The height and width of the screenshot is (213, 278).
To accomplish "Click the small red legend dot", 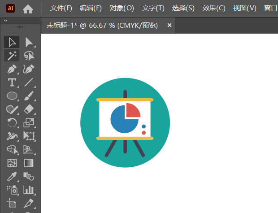I will 143,133.
